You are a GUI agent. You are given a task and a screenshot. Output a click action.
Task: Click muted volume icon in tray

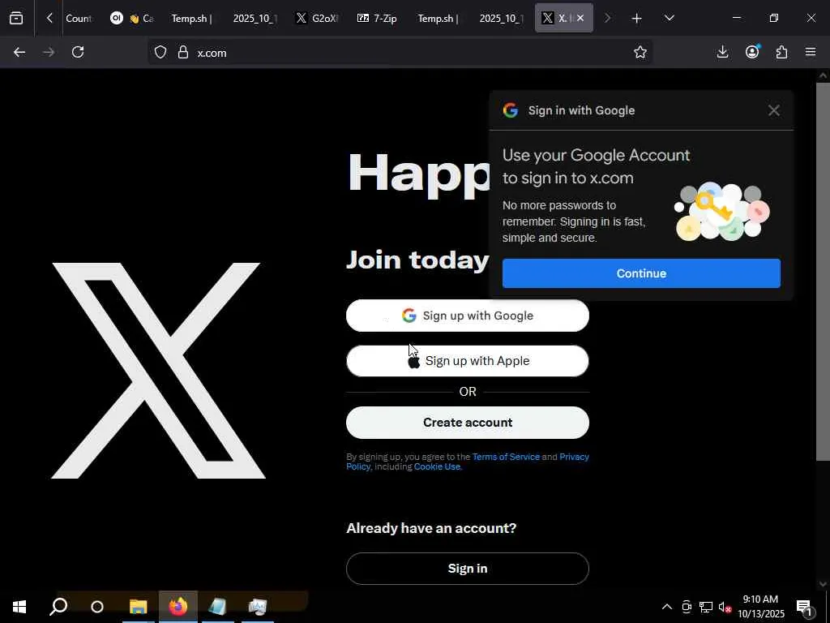pyautogui.click(x=725, y=607)
